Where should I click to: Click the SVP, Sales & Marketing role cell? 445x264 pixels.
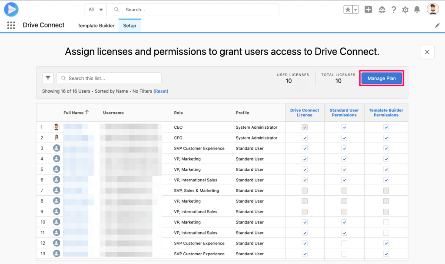tap(196, 190)
